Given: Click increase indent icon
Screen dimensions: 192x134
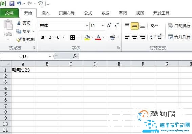Looking at the screenshot, I should [x=161, y=37].
